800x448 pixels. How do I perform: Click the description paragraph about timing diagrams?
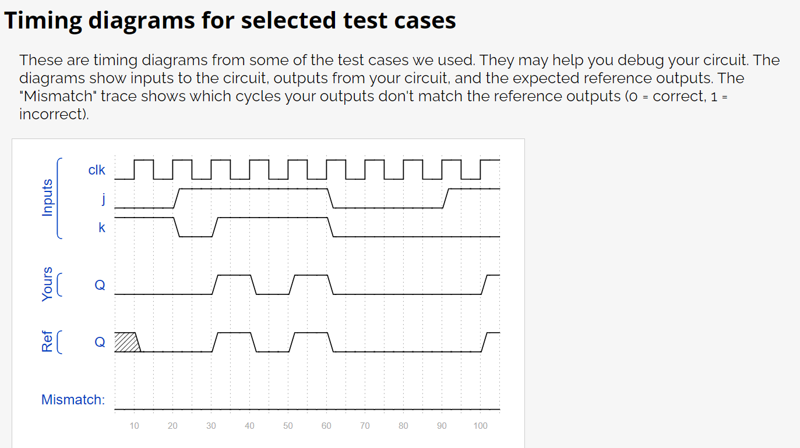coord(399,87)
